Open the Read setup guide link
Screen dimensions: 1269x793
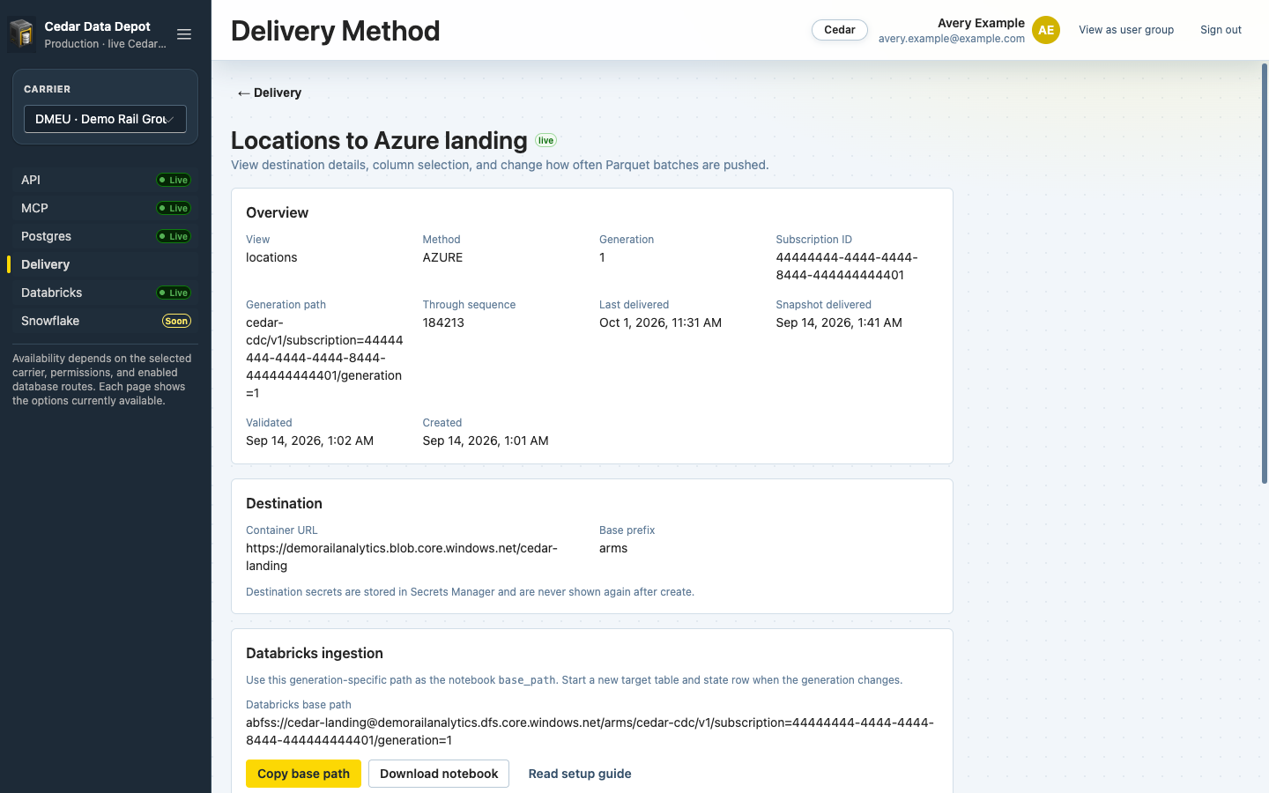tap(580, 774)
